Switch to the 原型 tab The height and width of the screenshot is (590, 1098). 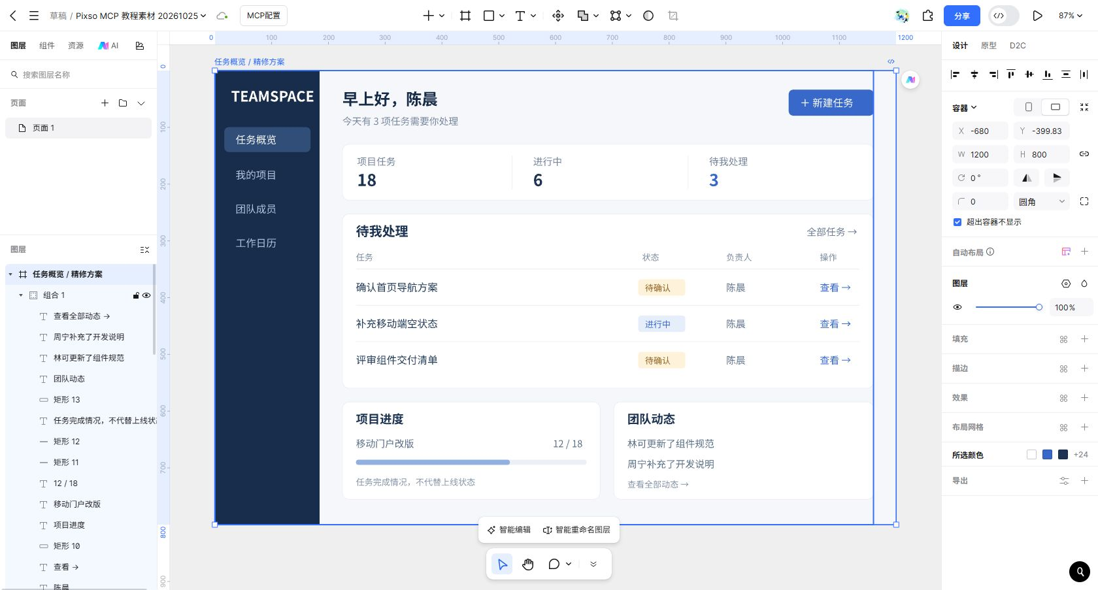coord(989,46)
